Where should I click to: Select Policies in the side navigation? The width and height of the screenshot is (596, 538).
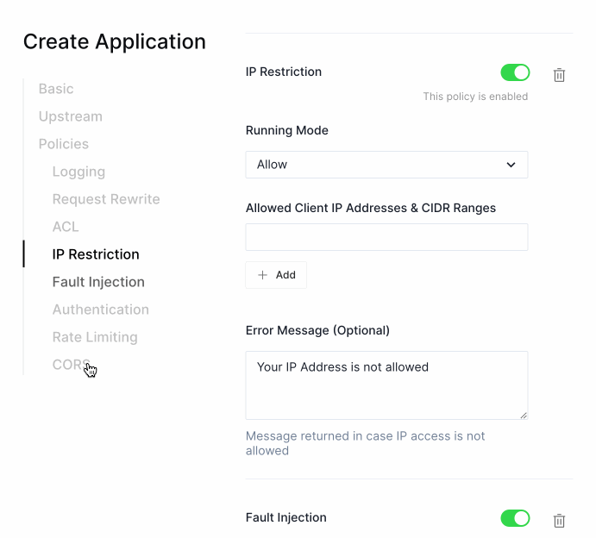click(64, 144)
